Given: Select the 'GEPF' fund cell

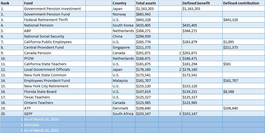Looking at the screenshot, I should [55, 114].
